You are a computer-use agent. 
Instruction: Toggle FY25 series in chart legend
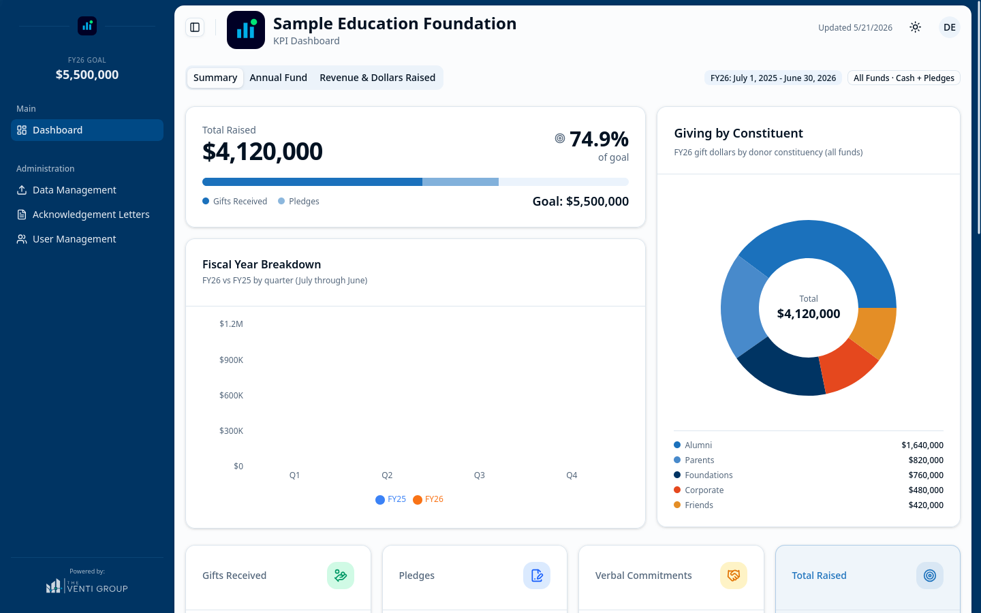[390, 499]
